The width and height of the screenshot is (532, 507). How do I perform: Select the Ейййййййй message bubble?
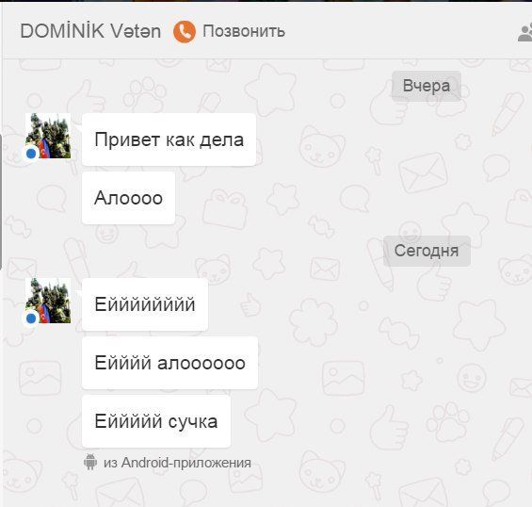145,304
